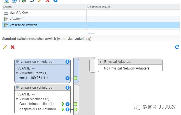Click refresh network globe icon in toolbar
181x115 pixels.
click(14, 1)
